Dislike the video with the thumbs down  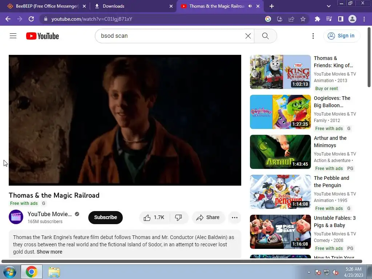178,217
